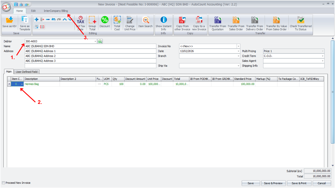Viewport: 335px width, 188px height.
Task: Open the Multi Pricing dropdown
Action: [x=322, y=51]
